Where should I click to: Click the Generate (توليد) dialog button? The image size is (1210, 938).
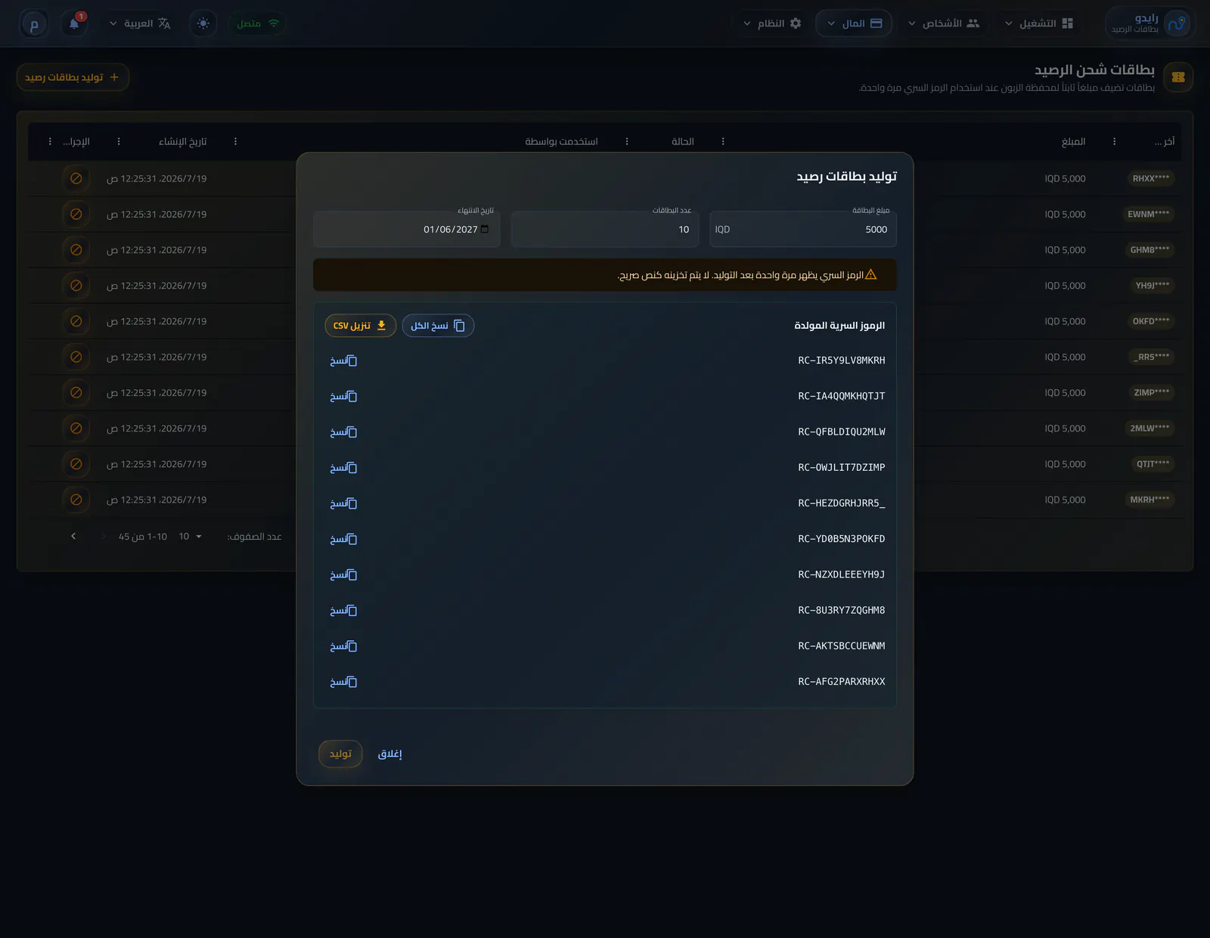click(x=340, y=754)
